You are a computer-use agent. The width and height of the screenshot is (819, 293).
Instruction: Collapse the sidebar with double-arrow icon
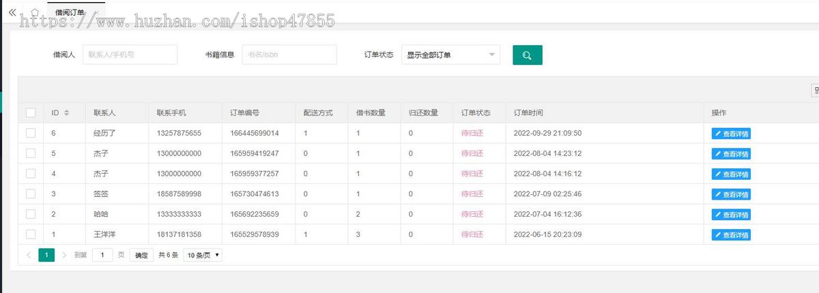(12, 12)
